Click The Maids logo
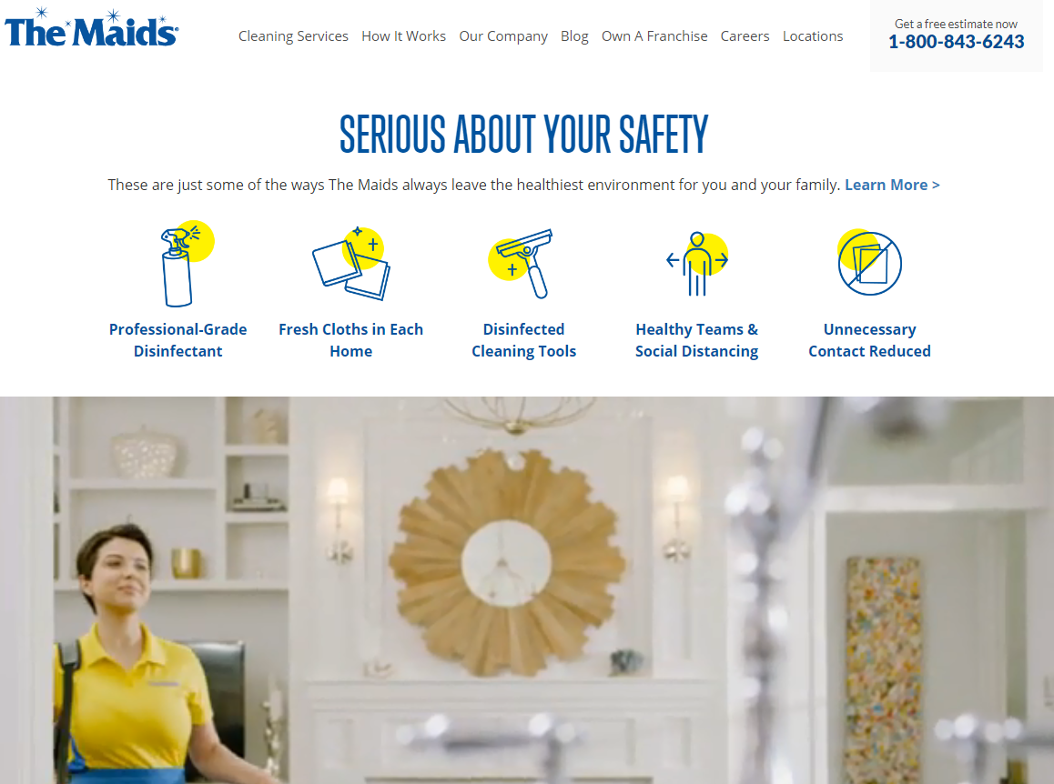Screen dimensions: 1054x784 91,28
